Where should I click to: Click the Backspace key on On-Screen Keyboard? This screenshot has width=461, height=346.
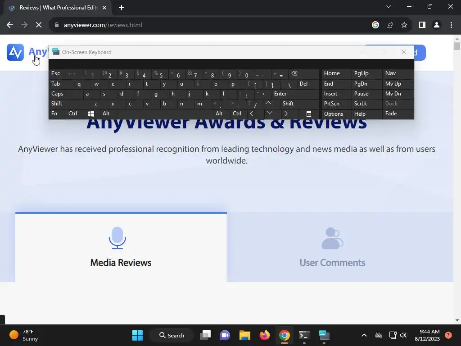click(x=304, y=74)
